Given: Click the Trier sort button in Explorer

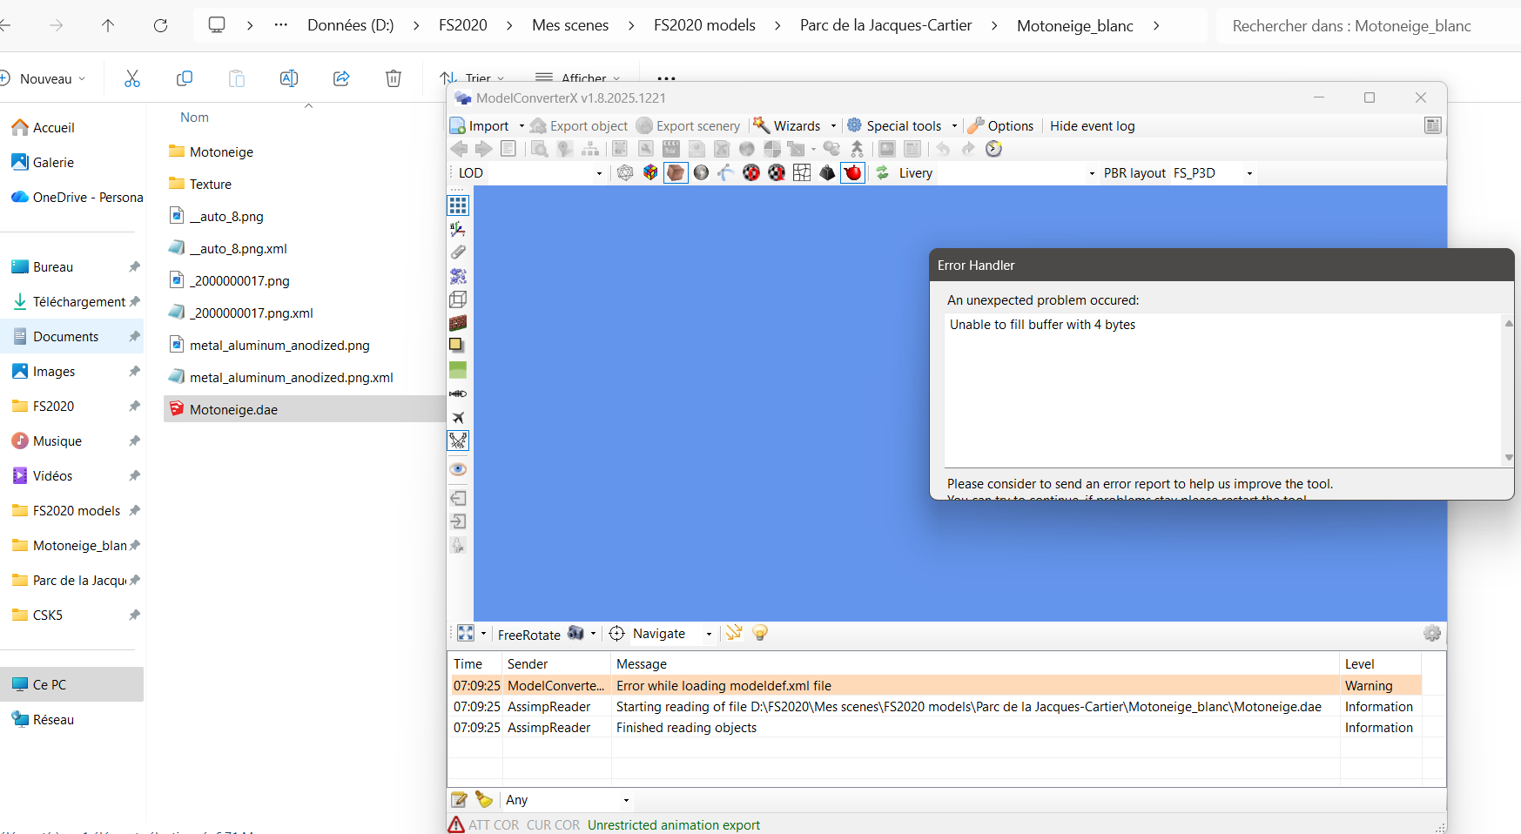Looking at the screenshot, I should [473, 78].
